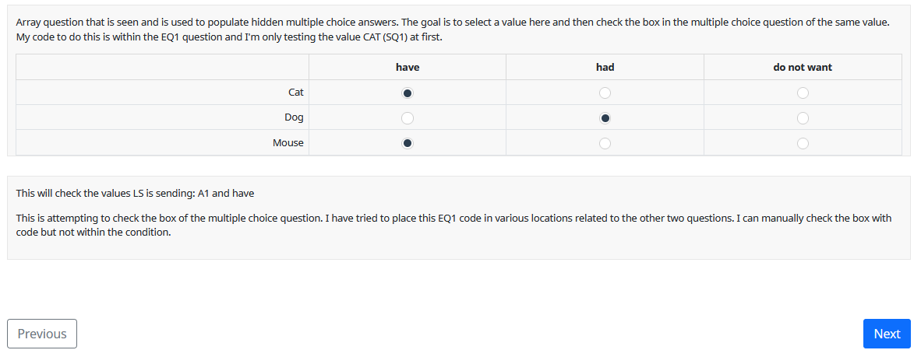Select 'had' radio for Mouse

pyautogui.click(x=605, y=143)
